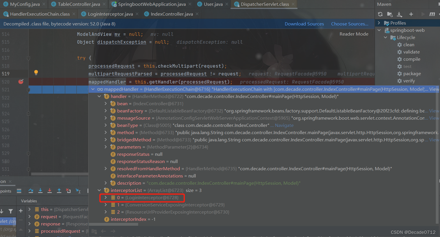
Task: Toggle code folding marker at line 529
Action: point(29,153)
